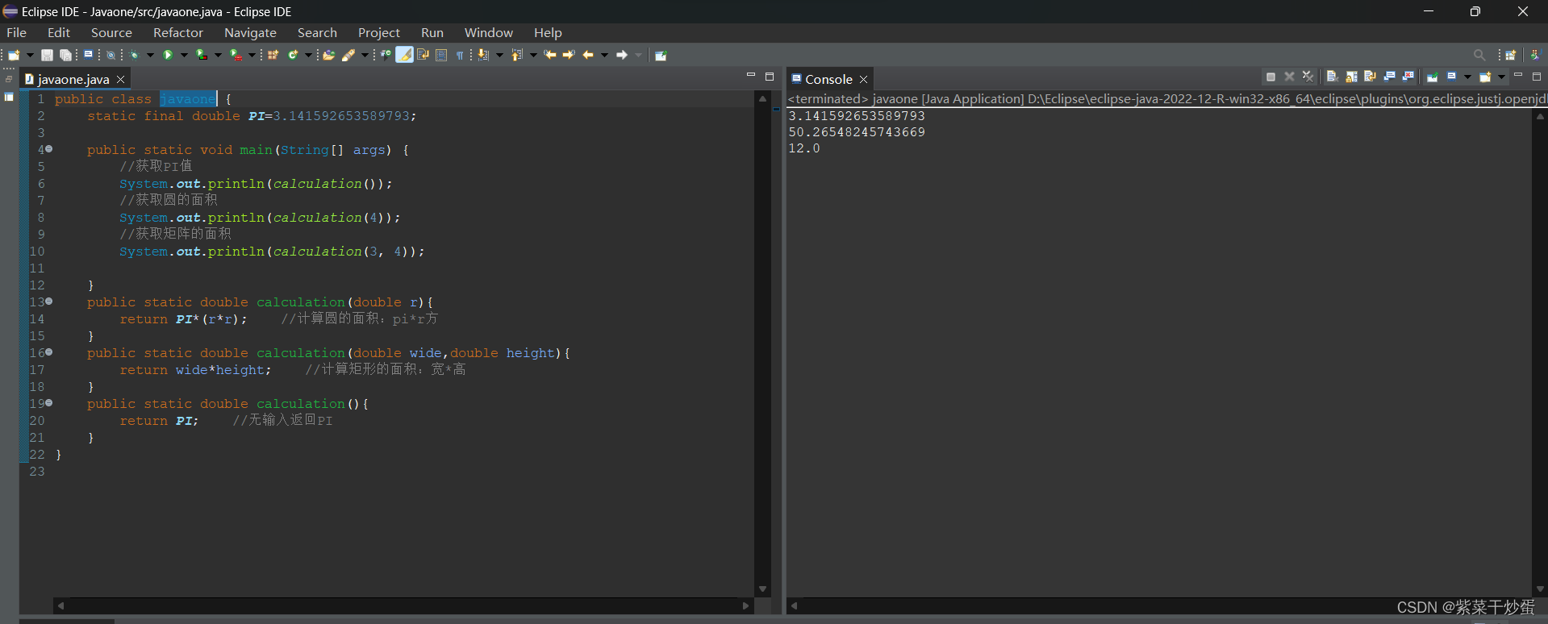Click the Open Console icon
Viewport: 1548px width, 624px height.
pos(1485,77)
